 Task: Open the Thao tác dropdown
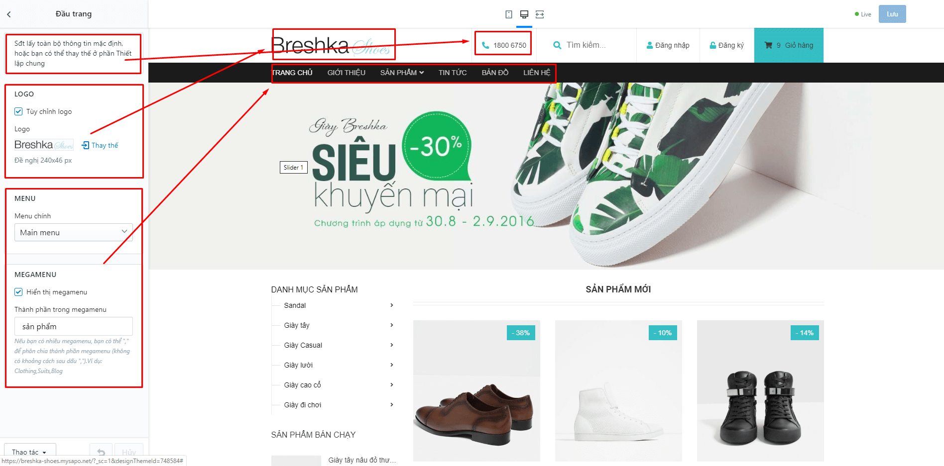coord(30,452)
